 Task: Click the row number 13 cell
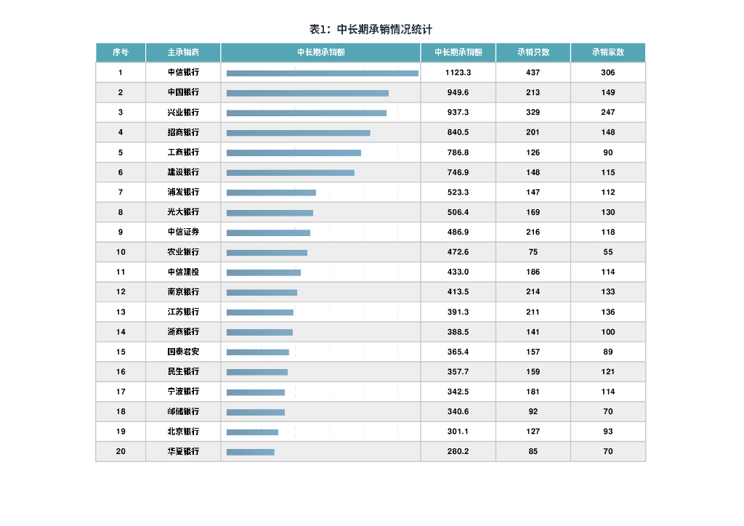click(x=121, y=312)
